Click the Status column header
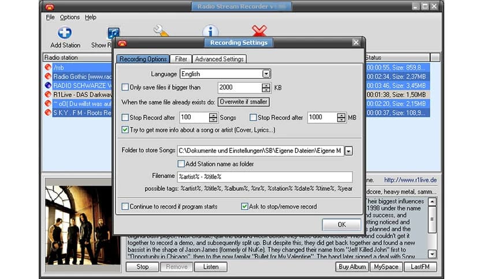Viewport: 483px width, 279px height. [397, 58]
